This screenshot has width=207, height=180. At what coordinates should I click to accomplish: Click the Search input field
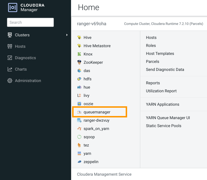point(30,22)
